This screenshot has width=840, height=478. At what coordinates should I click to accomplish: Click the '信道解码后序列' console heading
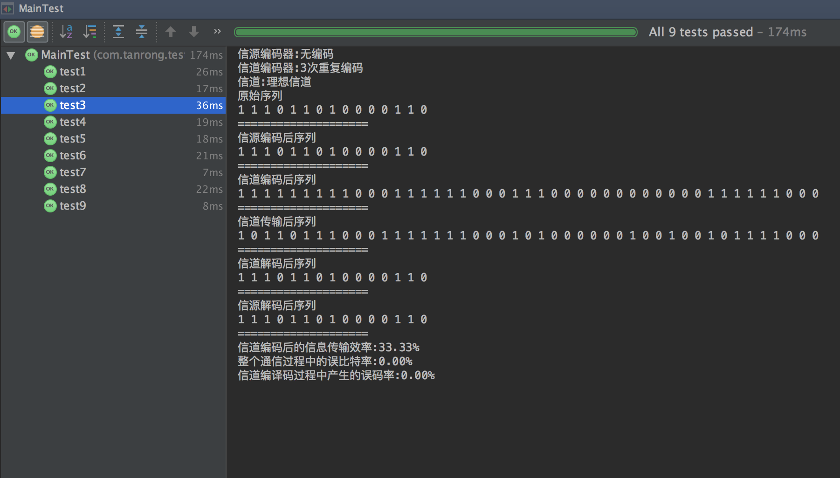coord(276,264)
